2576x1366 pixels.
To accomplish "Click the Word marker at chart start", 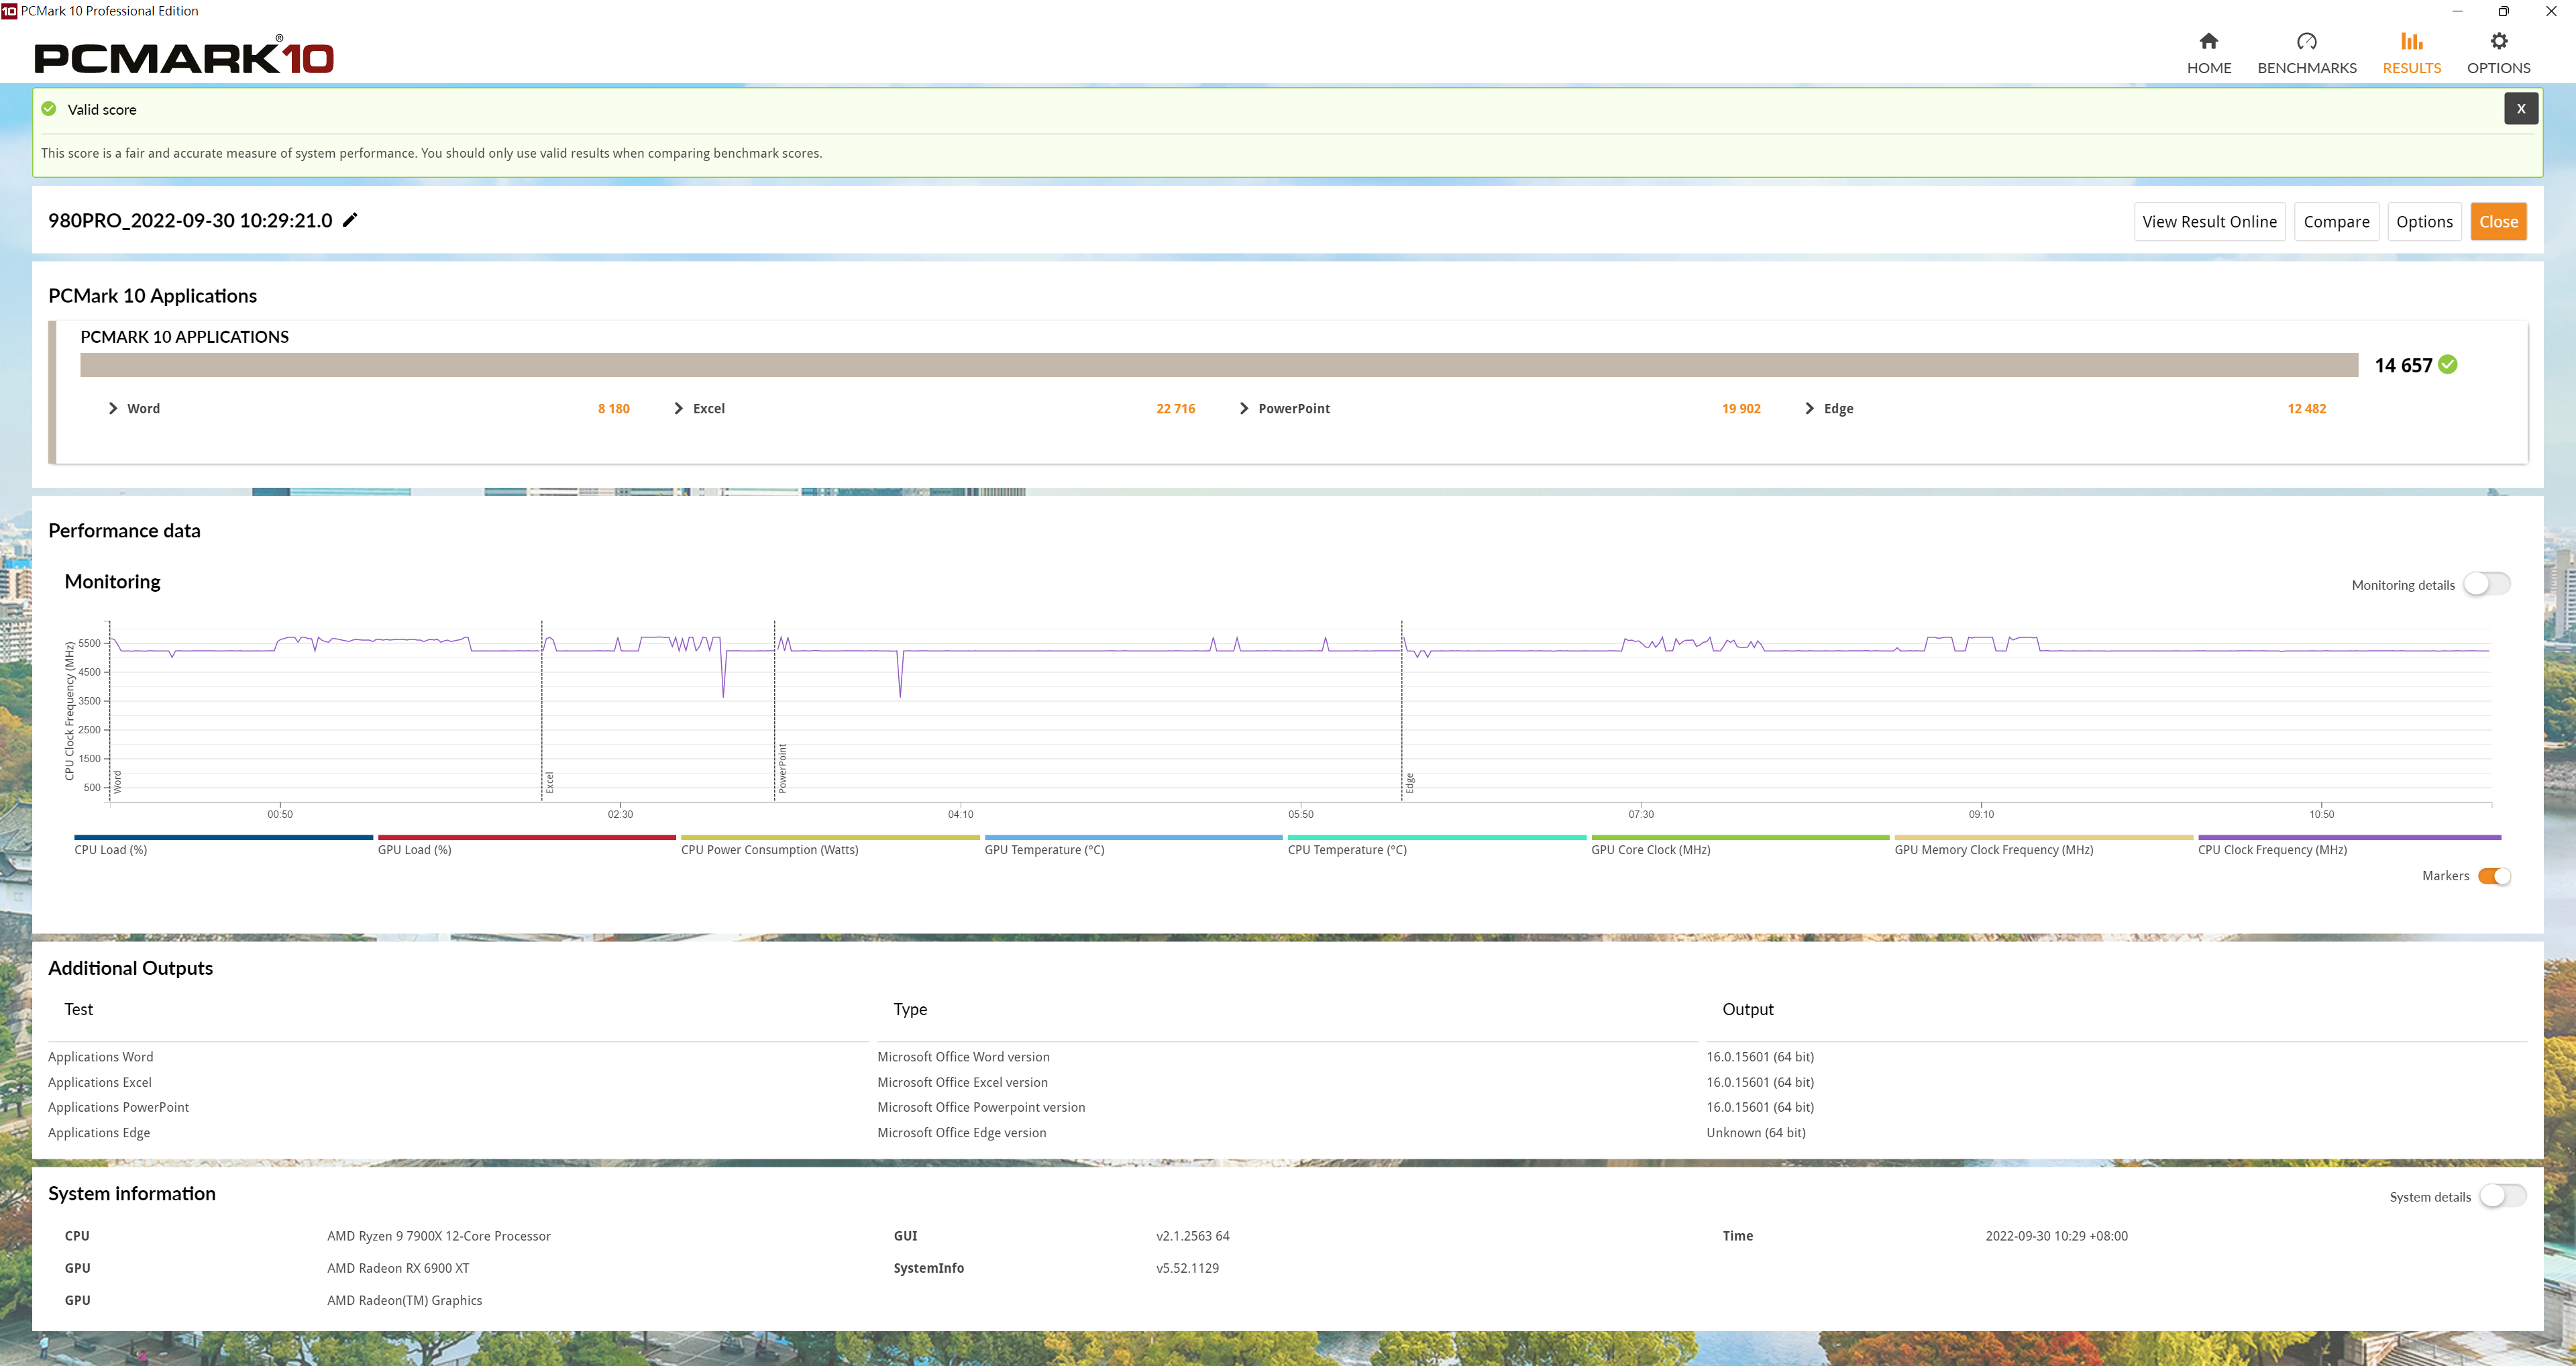I will click(x=110, y=710).
